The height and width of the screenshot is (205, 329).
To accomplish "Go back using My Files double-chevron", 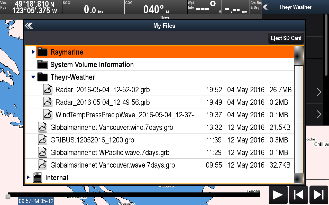I will pyautogui.click(x=29, y=26).
